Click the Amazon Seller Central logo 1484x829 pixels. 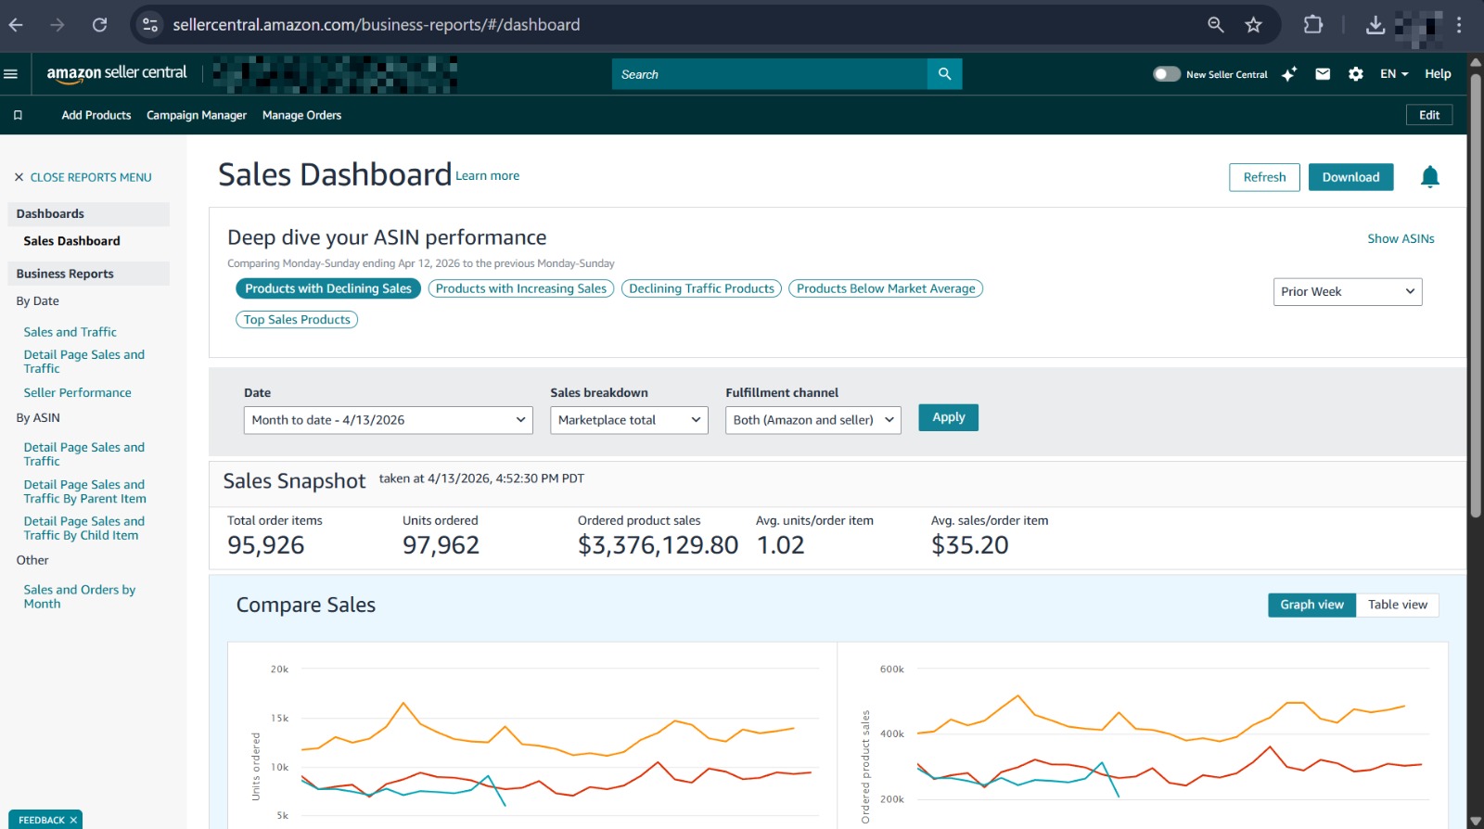pos(117,74)
